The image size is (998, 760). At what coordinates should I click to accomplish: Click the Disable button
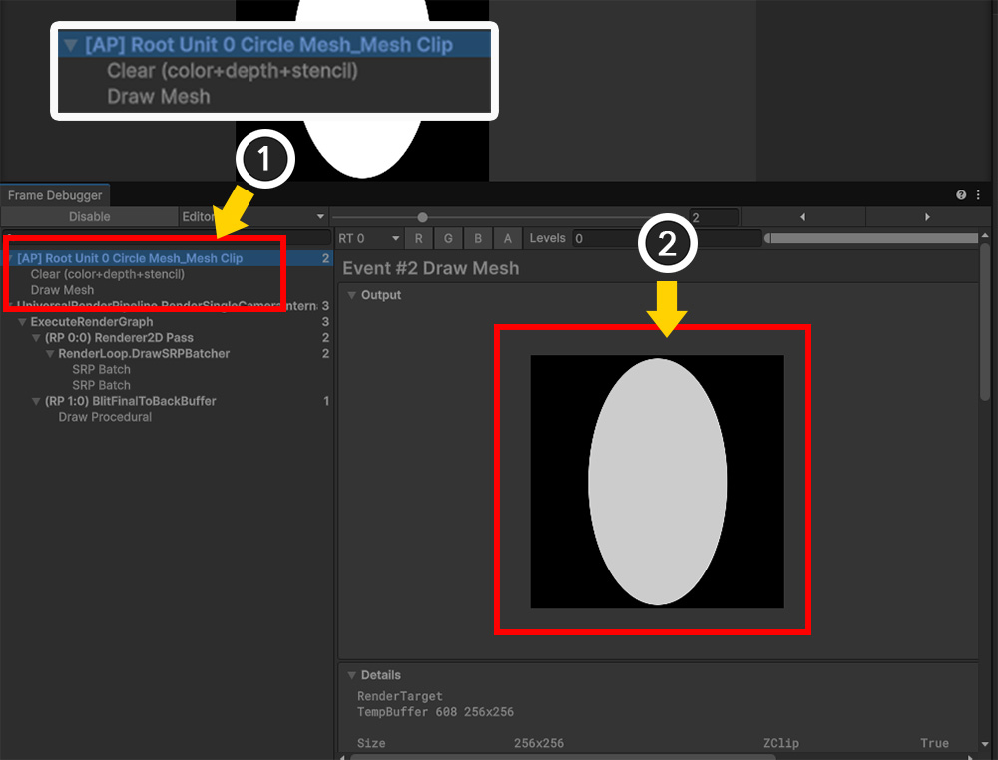click(89, 217)
